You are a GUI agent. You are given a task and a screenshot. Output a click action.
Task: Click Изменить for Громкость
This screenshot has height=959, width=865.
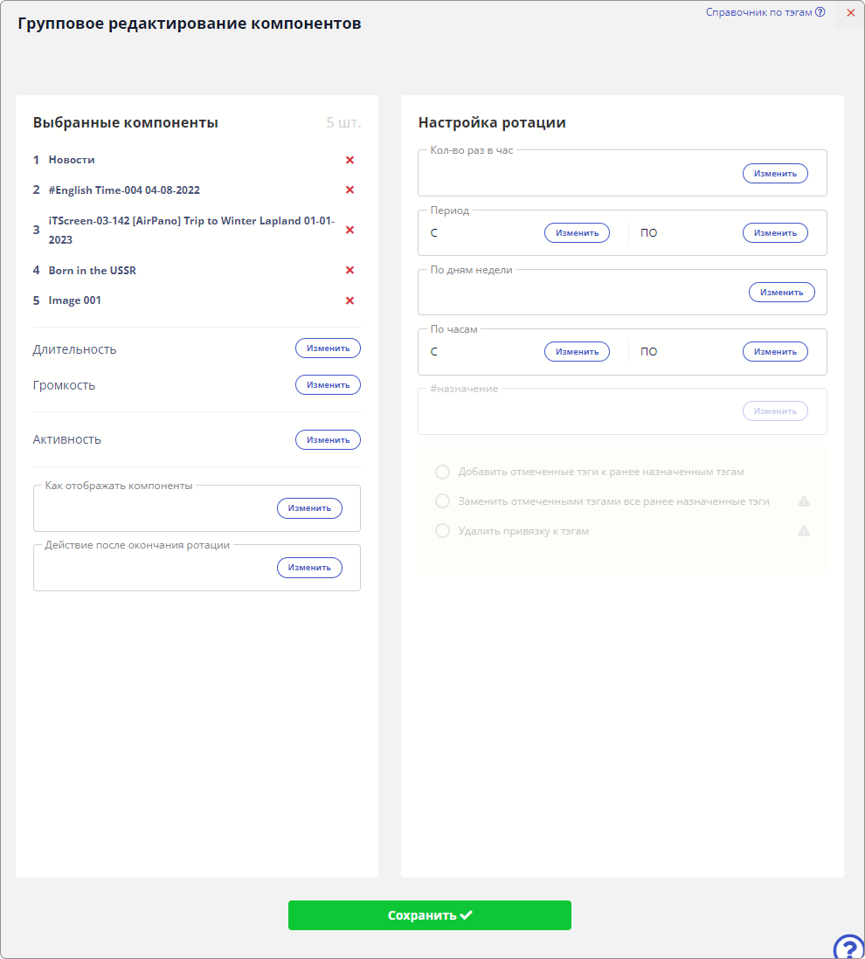click(x=328, y=385)
